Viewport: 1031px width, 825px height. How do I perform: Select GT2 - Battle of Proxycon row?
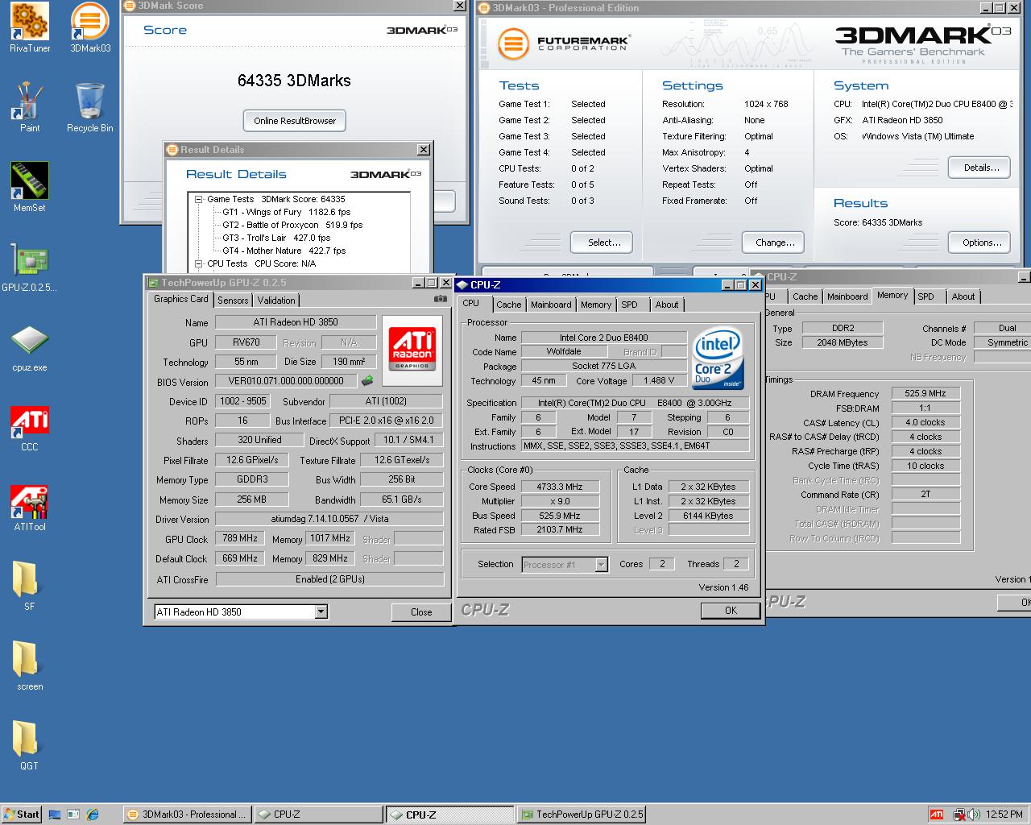tap(292, 225)
